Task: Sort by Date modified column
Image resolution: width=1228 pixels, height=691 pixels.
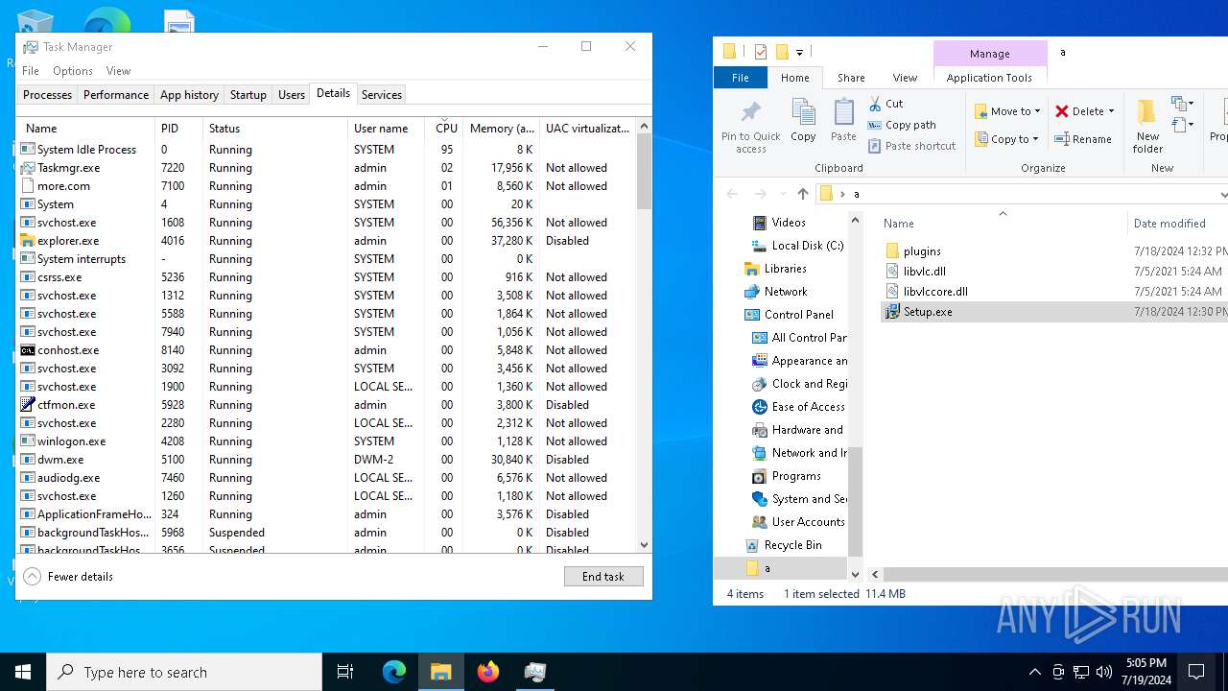Action: pos(1176,223)
